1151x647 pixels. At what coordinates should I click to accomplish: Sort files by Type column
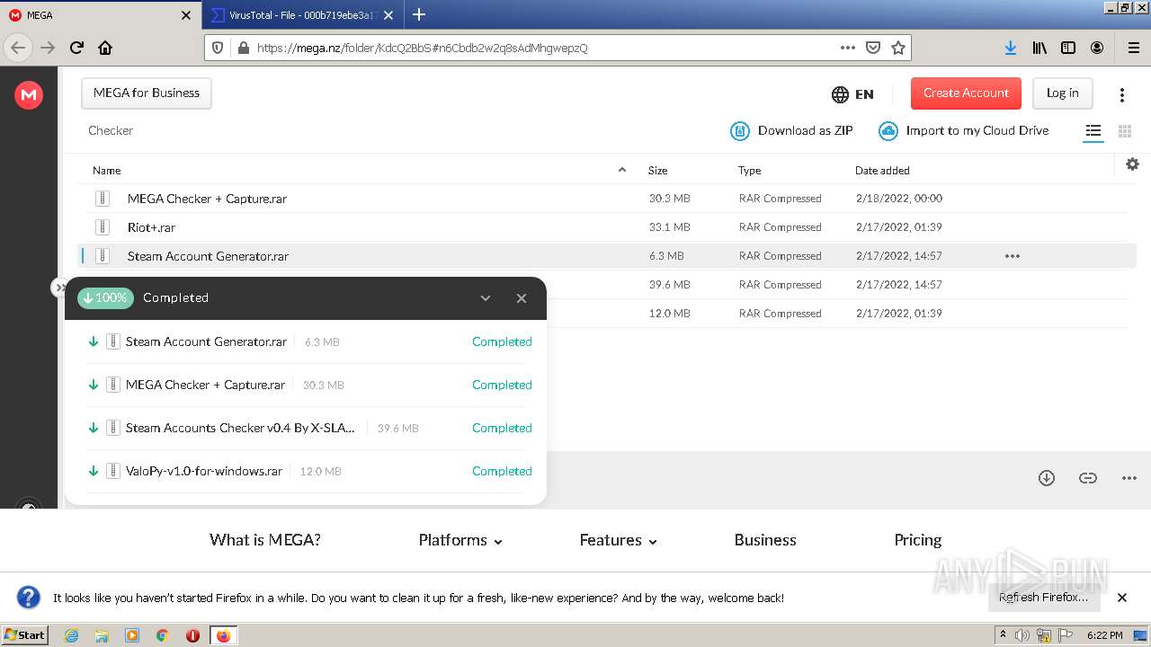750,171
